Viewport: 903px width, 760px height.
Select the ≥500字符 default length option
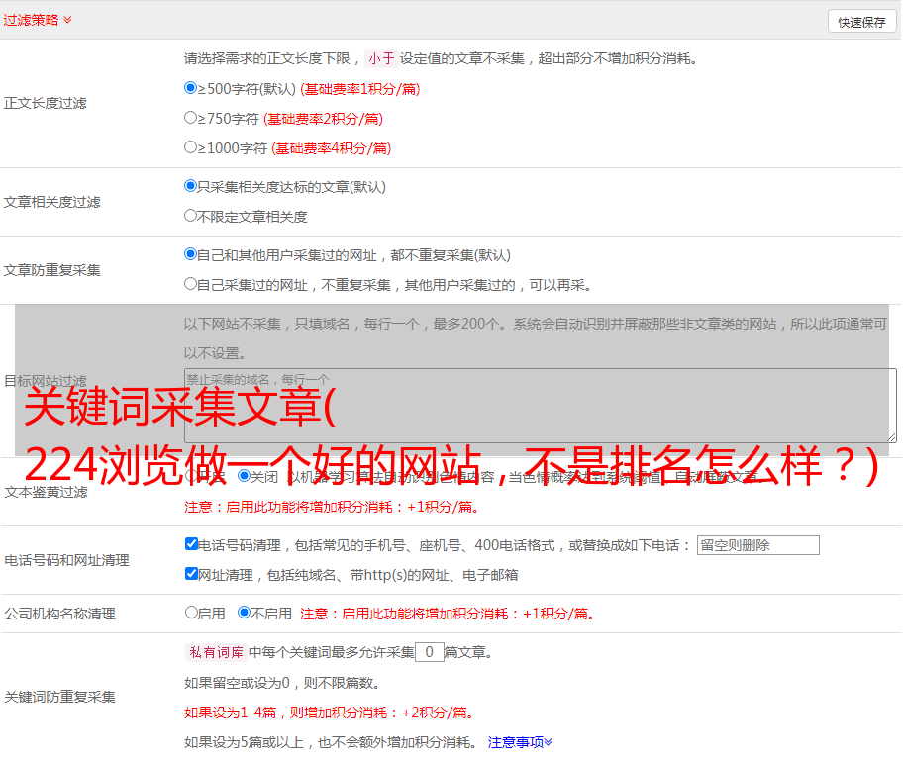[191, 88]
